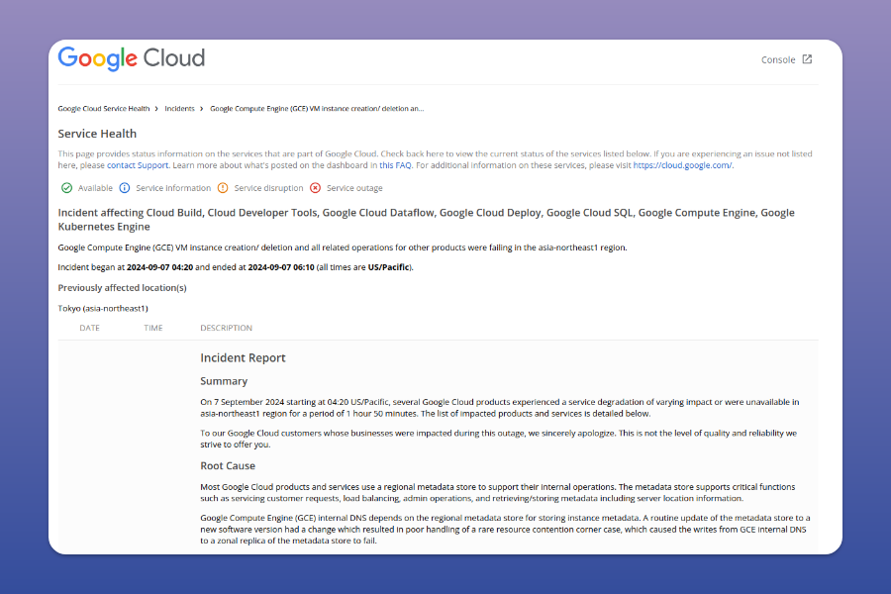Click the Google Cloud logo

[131, 58]
